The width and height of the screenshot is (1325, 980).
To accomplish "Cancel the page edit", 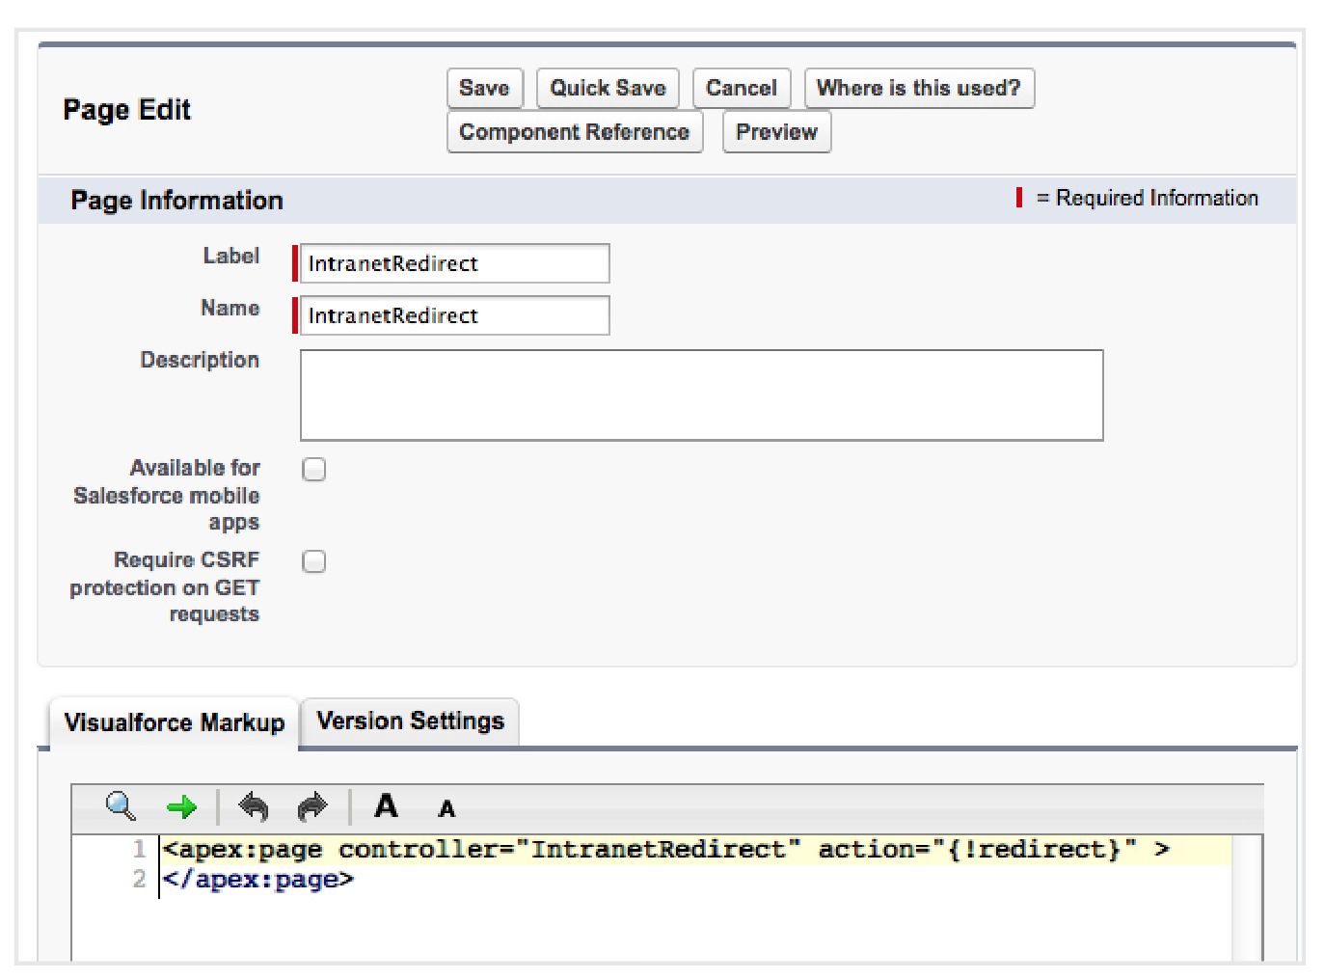I will point(741,89).
